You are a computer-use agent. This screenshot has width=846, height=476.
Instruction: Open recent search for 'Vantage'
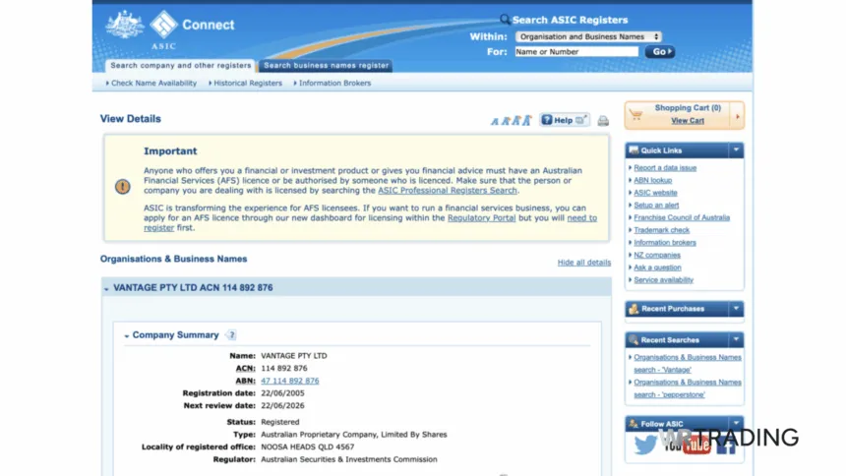pyautogui.click(x=688, y=363)
